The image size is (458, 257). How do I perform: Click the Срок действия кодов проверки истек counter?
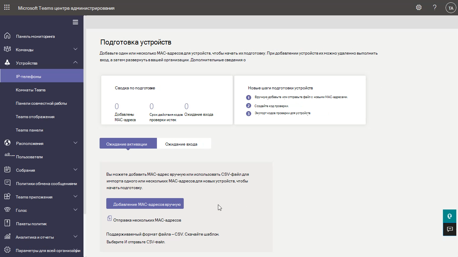pos(166,112)
